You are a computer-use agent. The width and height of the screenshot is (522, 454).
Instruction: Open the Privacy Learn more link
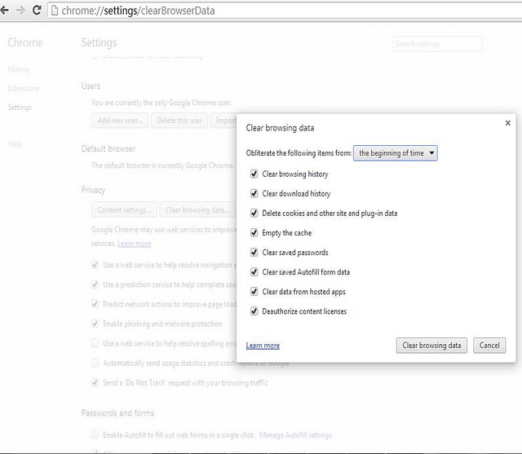[135, 244]
